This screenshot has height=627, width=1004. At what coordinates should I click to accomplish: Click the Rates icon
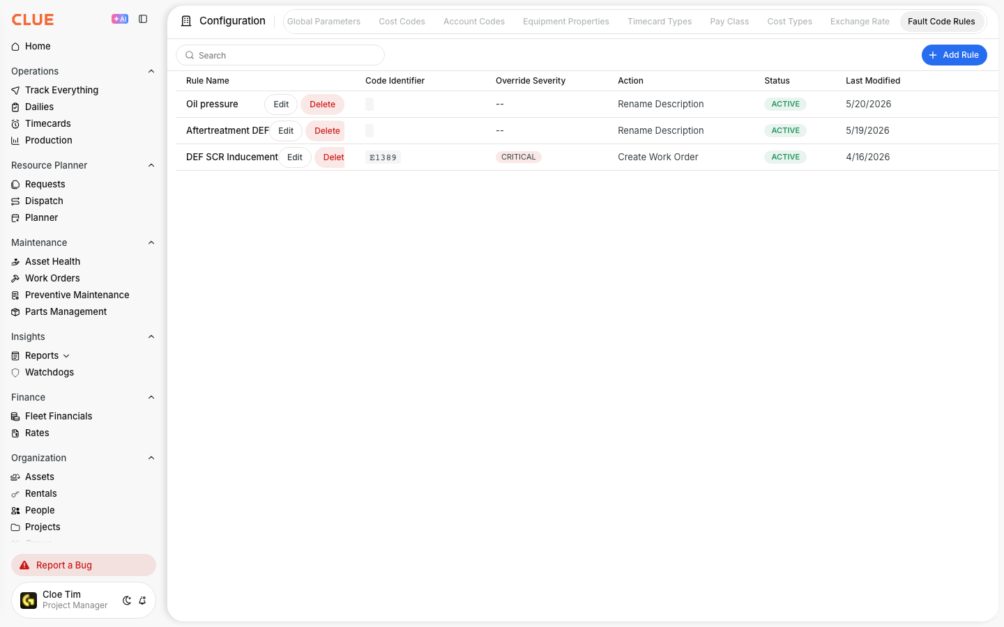tap(15, 433)
